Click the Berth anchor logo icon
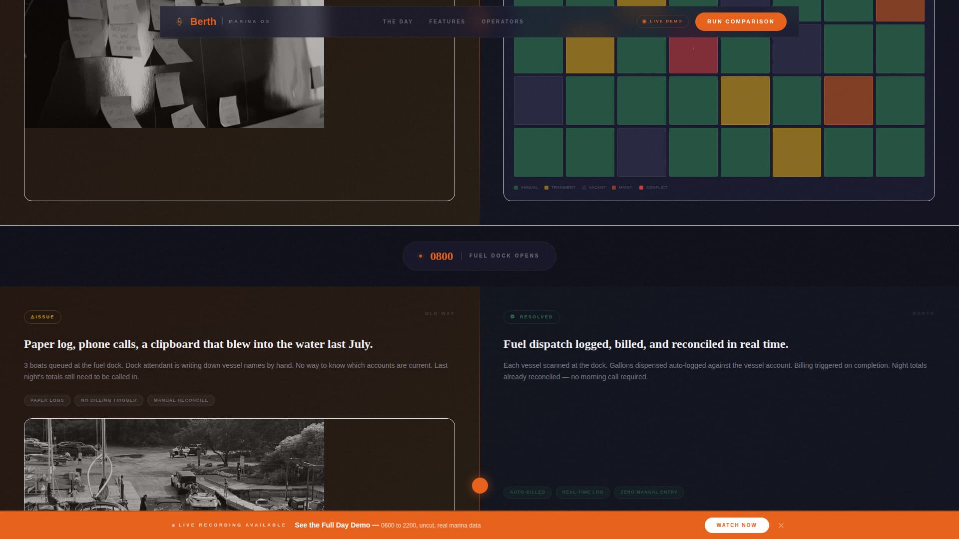The width and height of the screenshot is (959, 539). point(180,21)
